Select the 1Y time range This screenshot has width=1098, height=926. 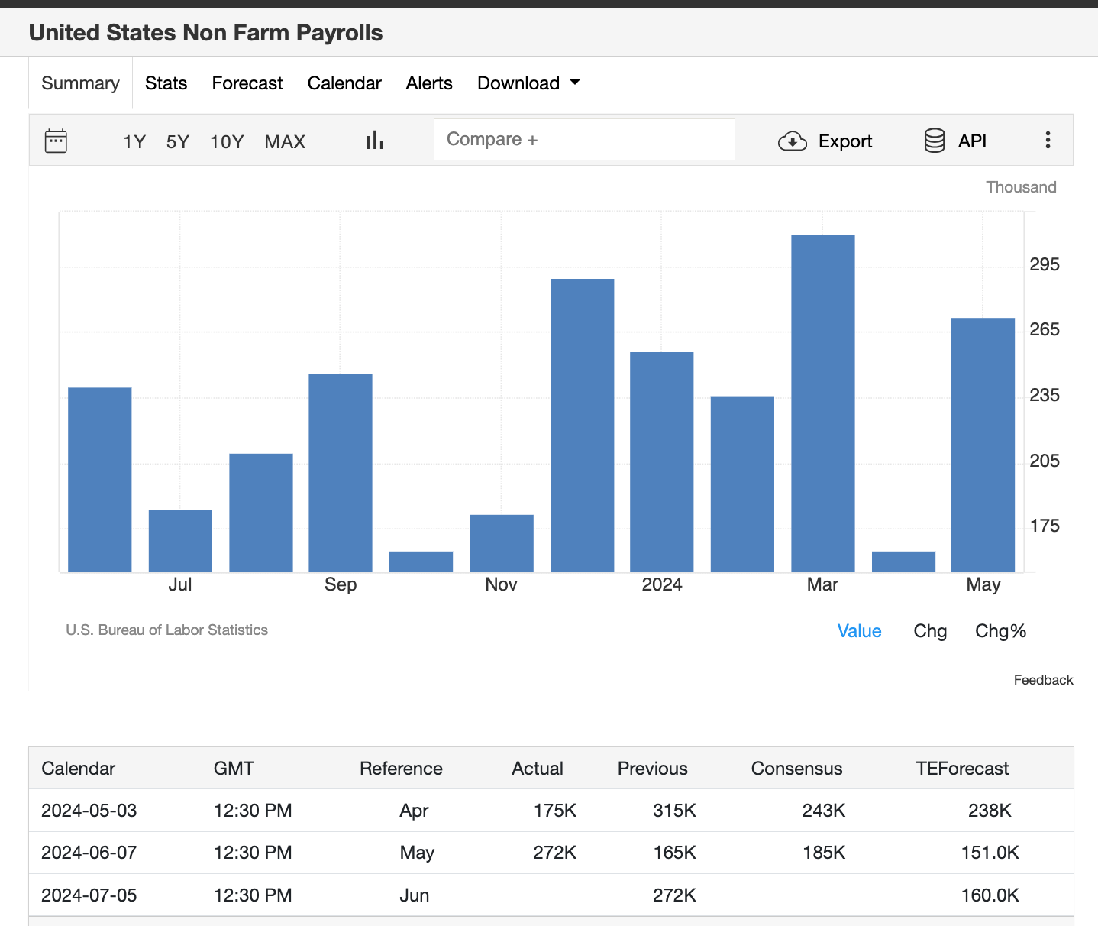pos(134,142)
